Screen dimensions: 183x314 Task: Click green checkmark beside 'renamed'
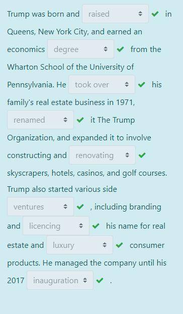(x=80, y=120)
